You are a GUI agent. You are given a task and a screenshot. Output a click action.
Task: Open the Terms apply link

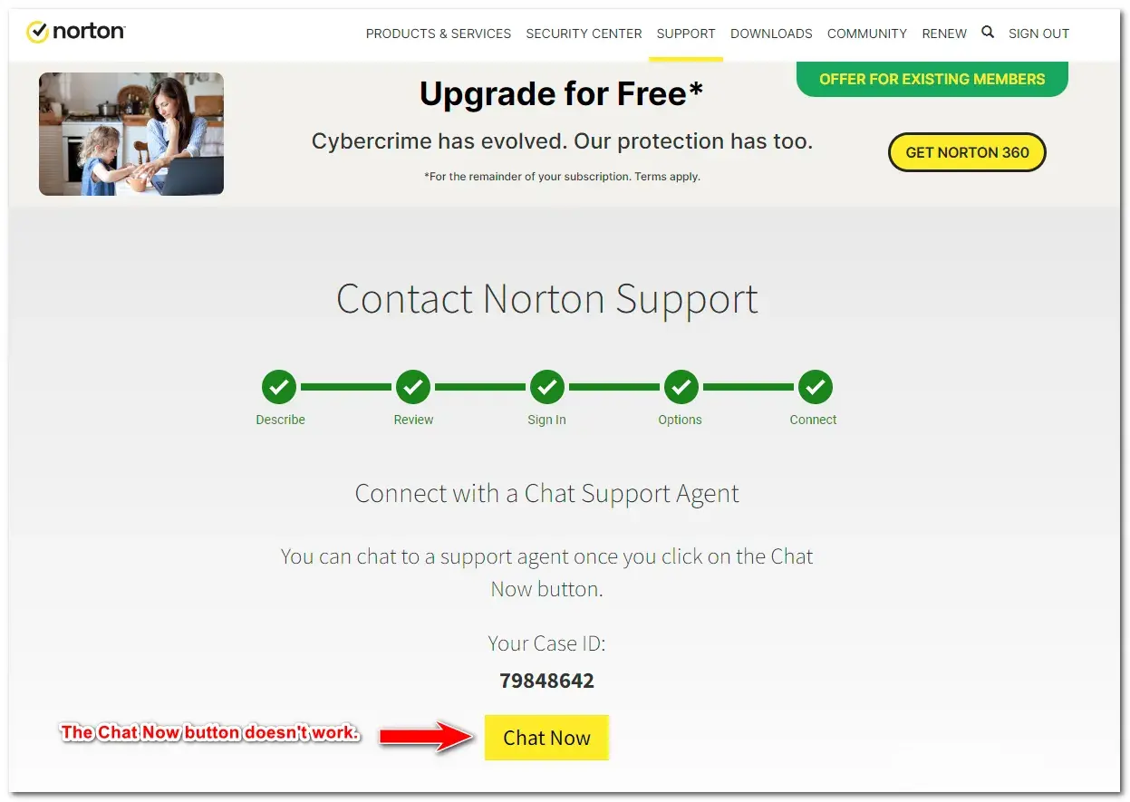click(667, 177)
